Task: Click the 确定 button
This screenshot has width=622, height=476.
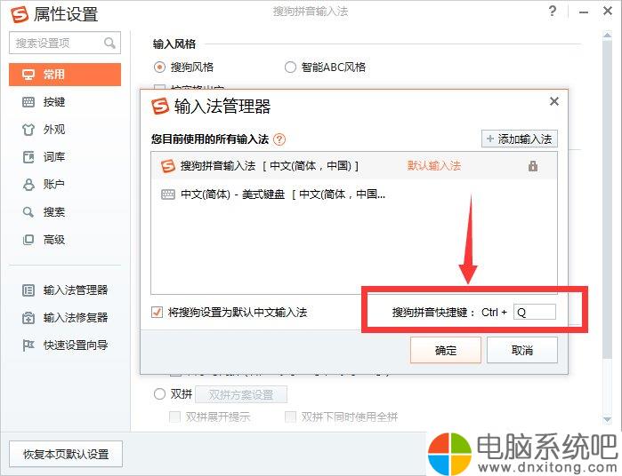Action: tap(446, 350)
